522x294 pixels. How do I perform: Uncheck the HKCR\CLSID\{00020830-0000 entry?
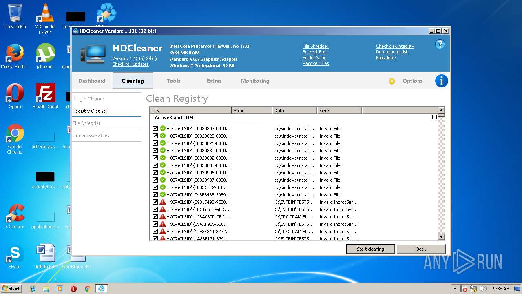155,150
